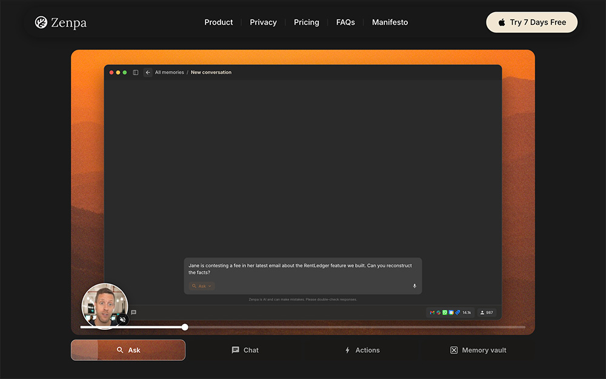Click the Jira source icon
Screen dimensions: 606x379
[x=458, y=312]
